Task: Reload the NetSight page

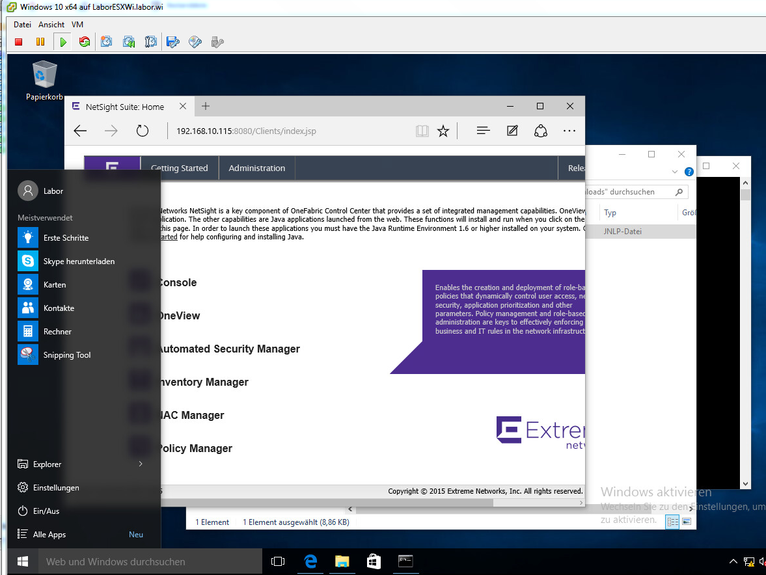Action: click(142, 131)
